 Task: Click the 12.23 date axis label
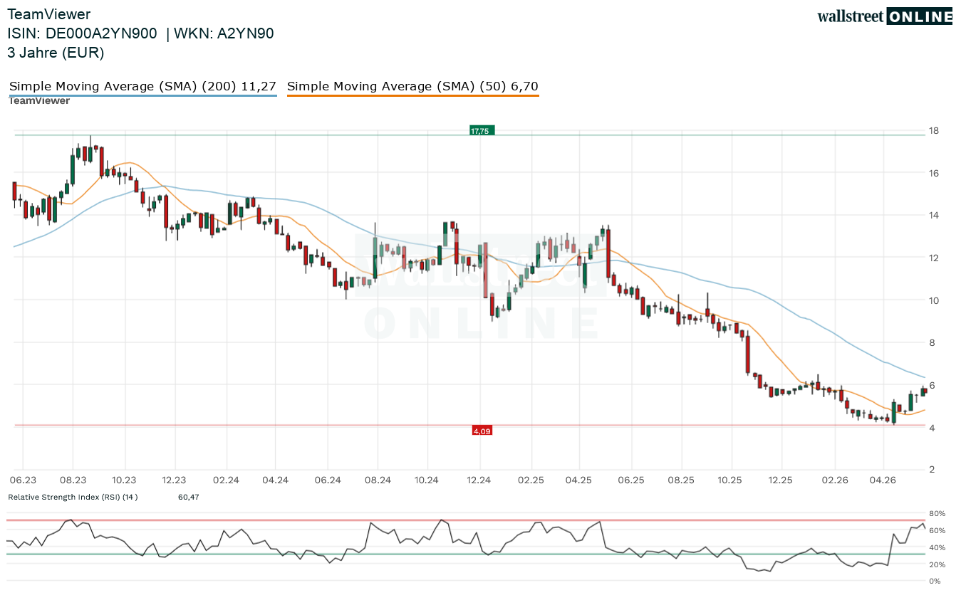pyautogui.click(x=174, y=480)
